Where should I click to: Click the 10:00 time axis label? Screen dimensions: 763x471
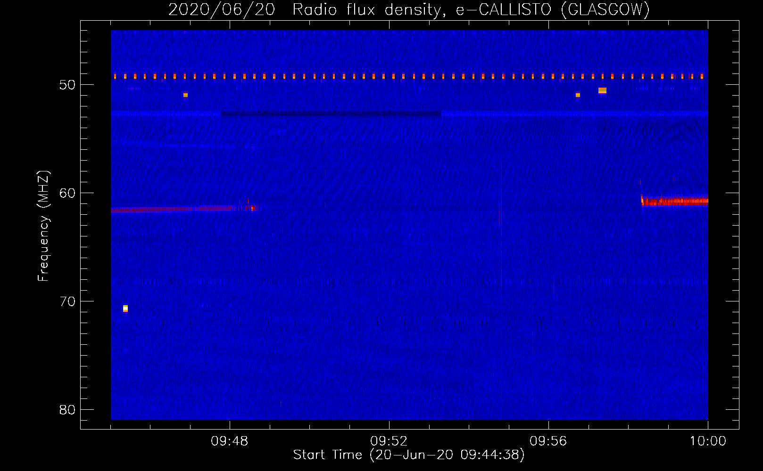point(708,441)
